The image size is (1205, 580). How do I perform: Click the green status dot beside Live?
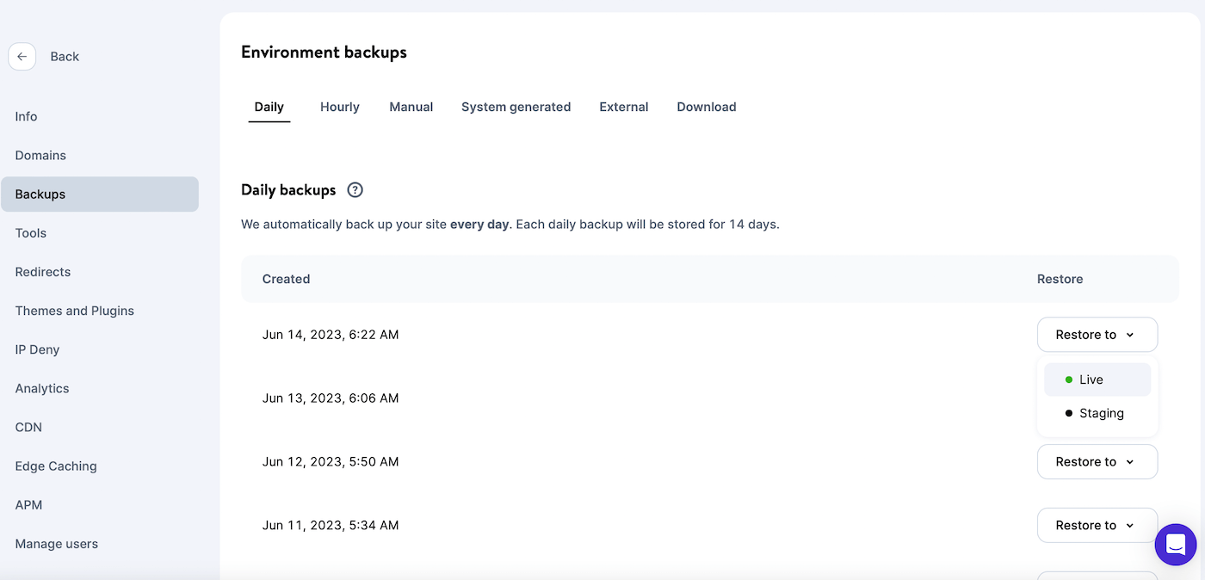(1067, 379)
